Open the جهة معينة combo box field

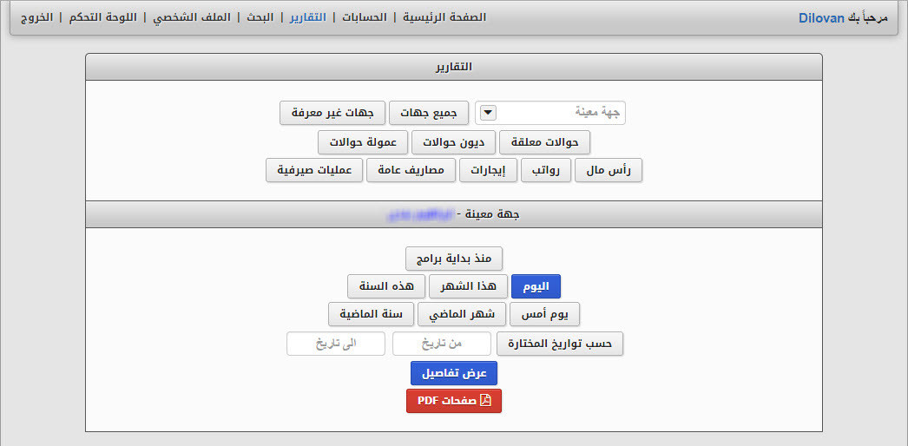pos(550,113)
